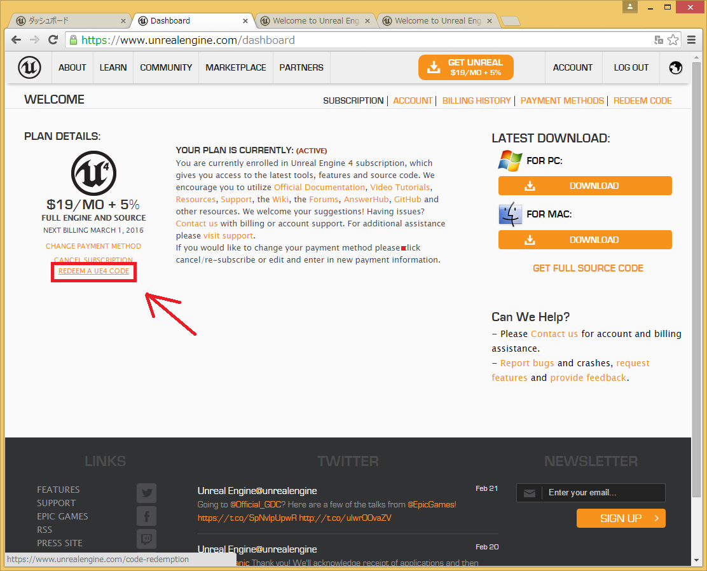Viewport: 707px width, 571px height.
Task: Click visit support link
Action: coord(228,236)
